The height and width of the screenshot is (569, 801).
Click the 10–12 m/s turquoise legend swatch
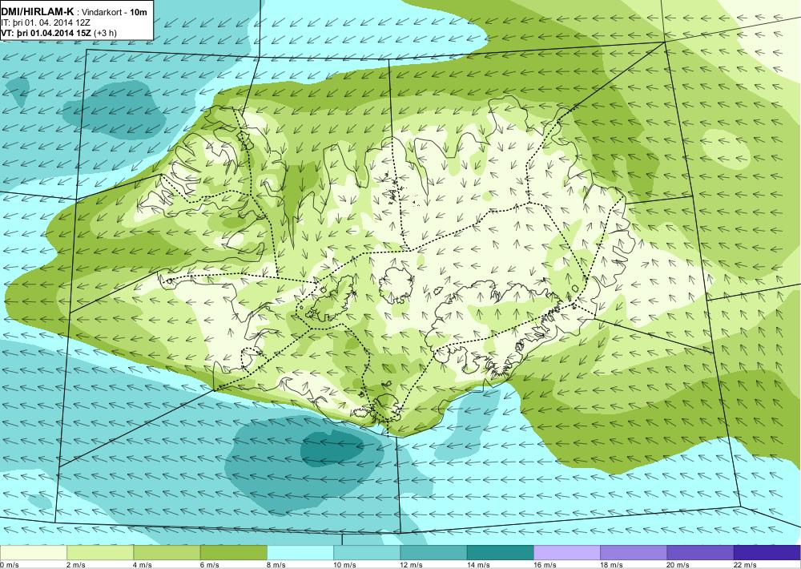click(367, 553)
